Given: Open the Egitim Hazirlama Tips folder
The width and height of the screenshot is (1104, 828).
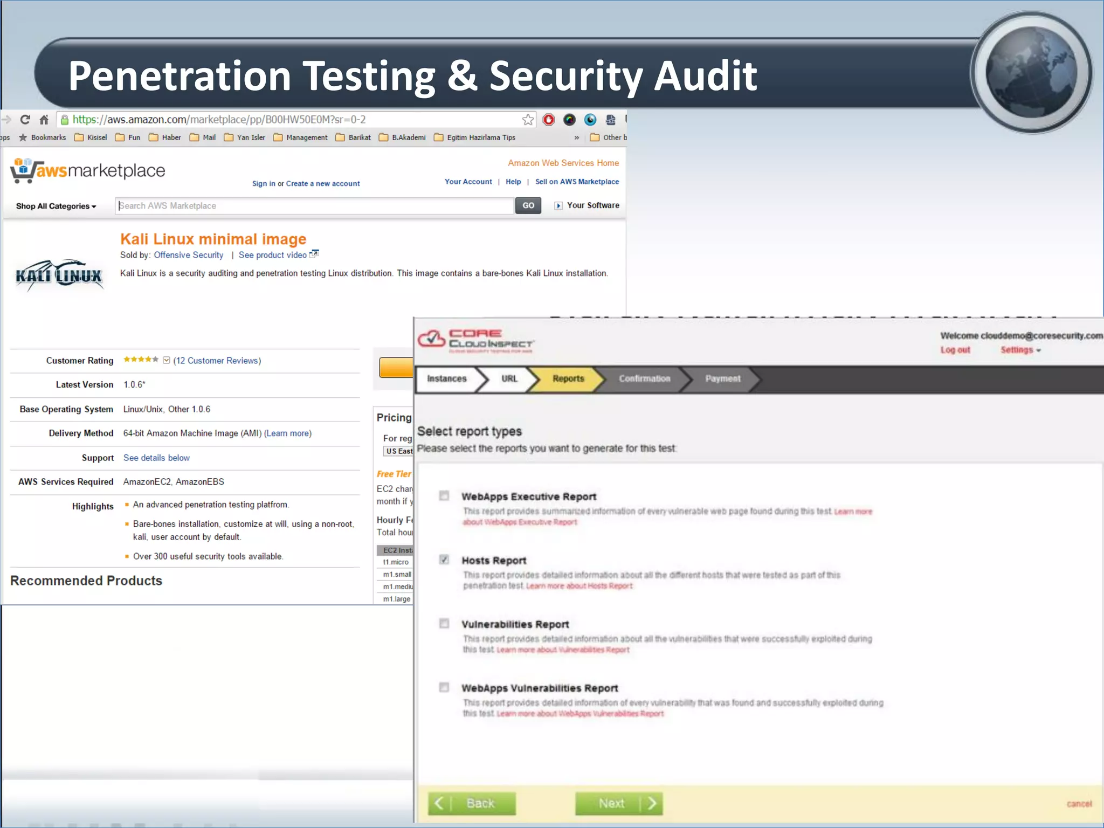Looking at the screenshot, I should pos(474,137).
